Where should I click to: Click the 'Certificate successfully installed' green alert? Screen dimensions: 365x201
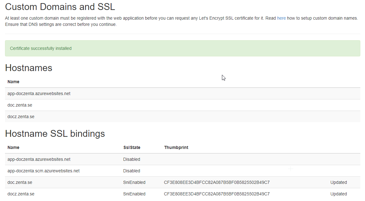tap(41, 48)
